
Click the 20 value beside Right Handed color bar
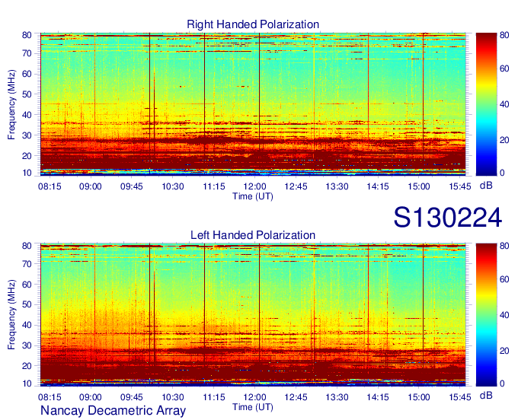click(x=504, y=140)
